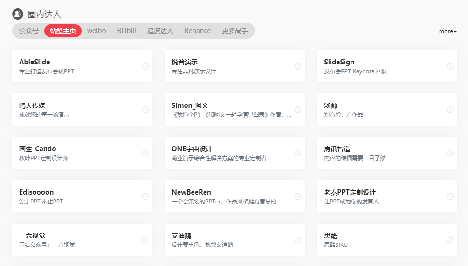Click the arrow icon on Edisoooon card
Image resolution: width=468 pixels, height=266 pixels.
point(145,196)
